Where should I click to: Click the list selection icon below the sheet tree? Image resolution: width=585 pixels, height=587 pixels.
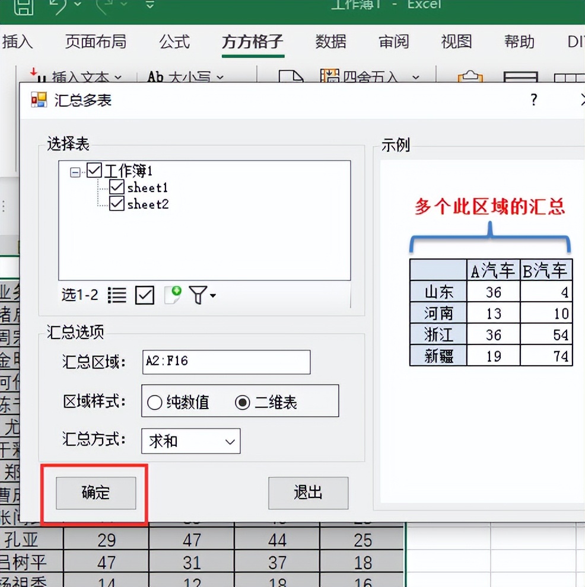tap(117, 295)
